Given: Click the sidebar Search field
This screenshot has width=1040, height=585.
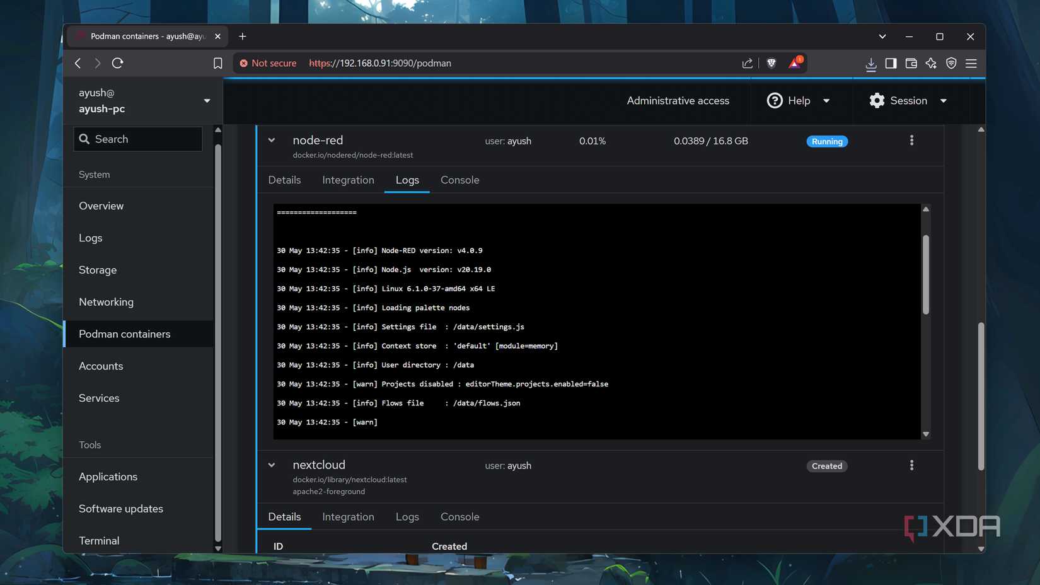Looking at the screenshot, I should coord(138,139).
